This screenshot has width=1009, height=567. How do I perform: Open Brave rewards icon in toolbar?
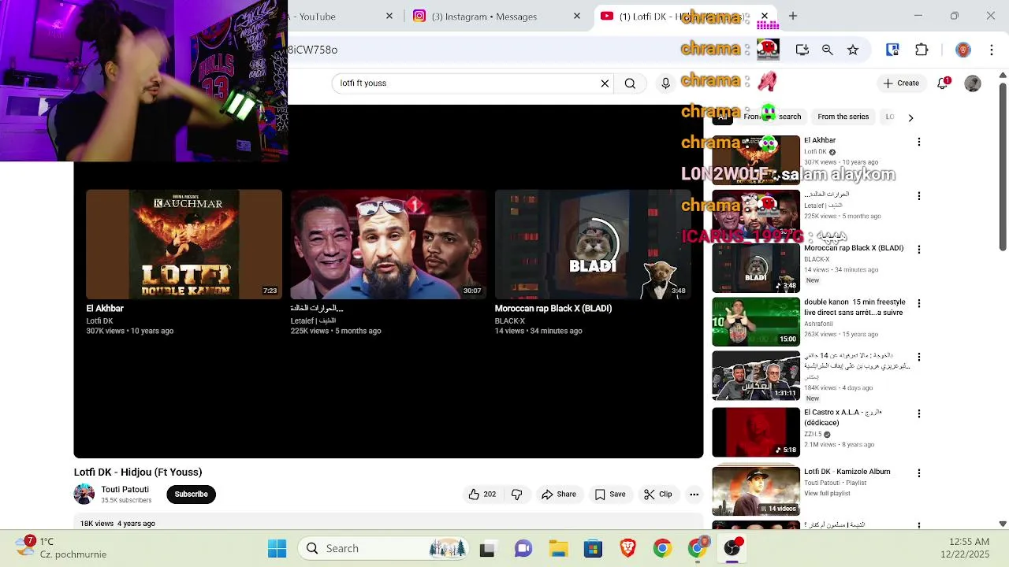pos(963,50)
